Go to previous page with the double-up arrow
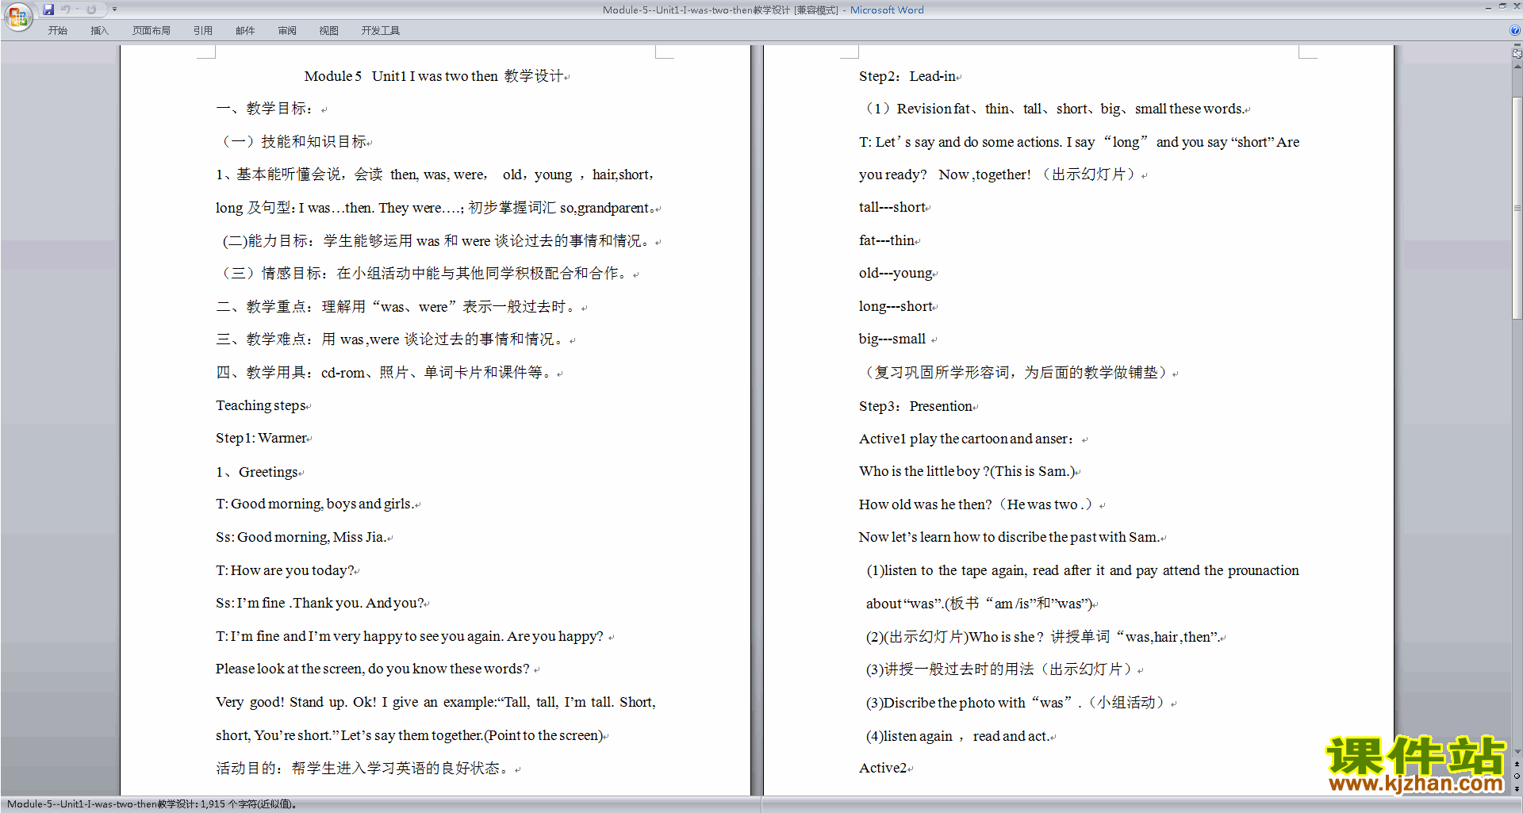This screenshot has width=1523, height=813. click(1517, 764)
